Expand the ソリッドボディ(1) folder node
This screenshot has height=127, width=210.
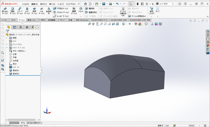click(x=7, y=48)
